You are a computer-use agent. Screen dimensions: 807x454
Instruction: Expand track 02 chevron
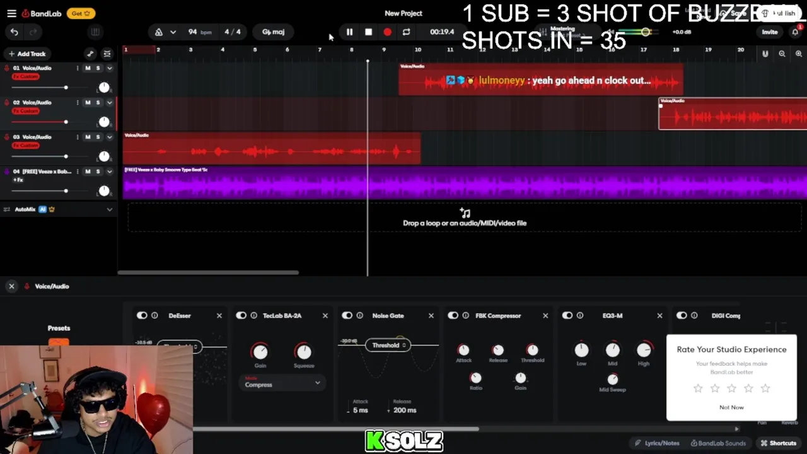tap(109, 102)
